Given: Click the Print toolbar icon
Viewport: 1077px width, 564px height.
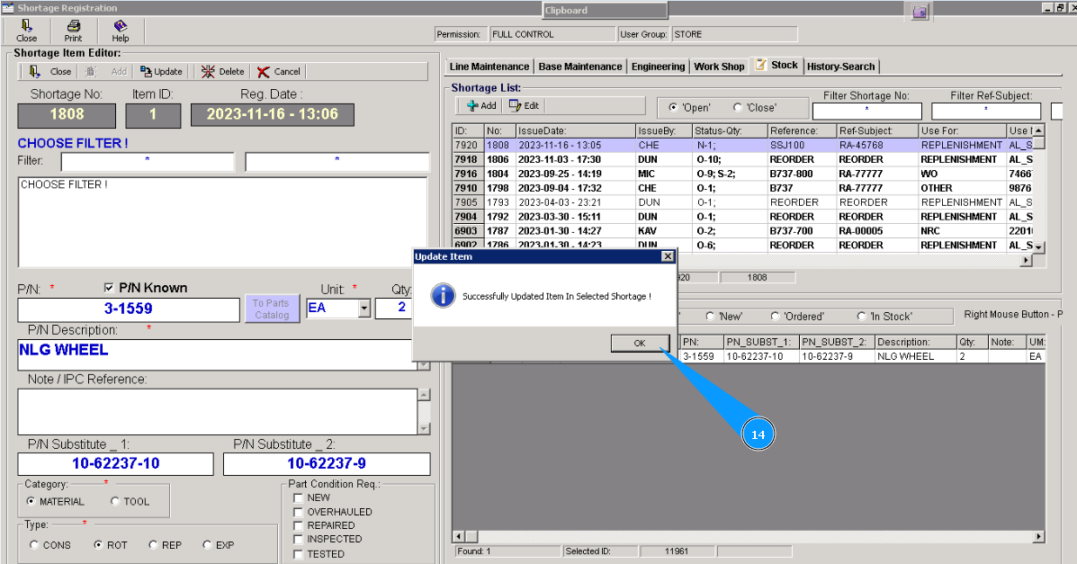Looking at the screenshot, I should click(x=73, y=31).
